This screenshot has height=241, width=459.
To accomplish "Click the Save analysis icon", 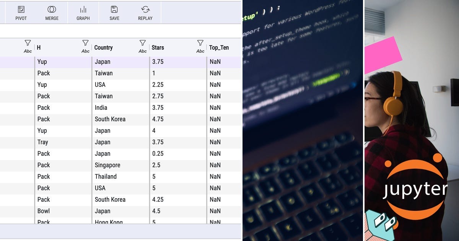I will [114, 12].
